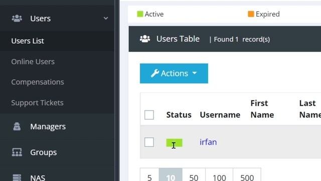This screenshot has width=321, height=181.
Task: Open the irfan username link
Action: click(208, 142)
